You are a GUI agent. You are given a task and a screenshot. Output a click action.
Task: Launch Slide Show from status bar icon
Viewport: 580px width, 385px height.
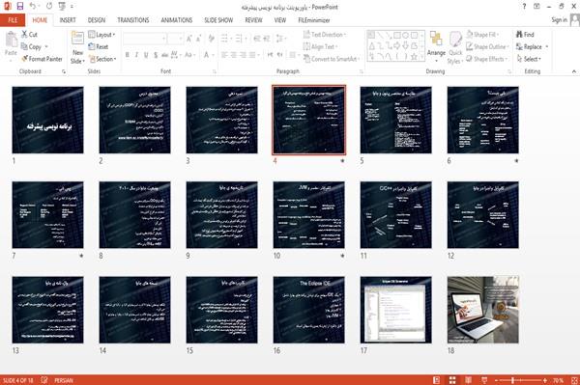pyautogui.click(x=484, y=380)
